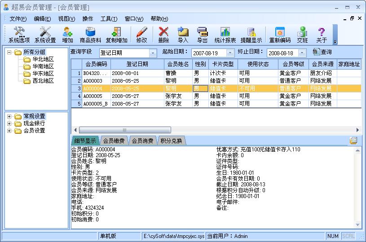Select 西北地区 folder

(x=43, y=81)
